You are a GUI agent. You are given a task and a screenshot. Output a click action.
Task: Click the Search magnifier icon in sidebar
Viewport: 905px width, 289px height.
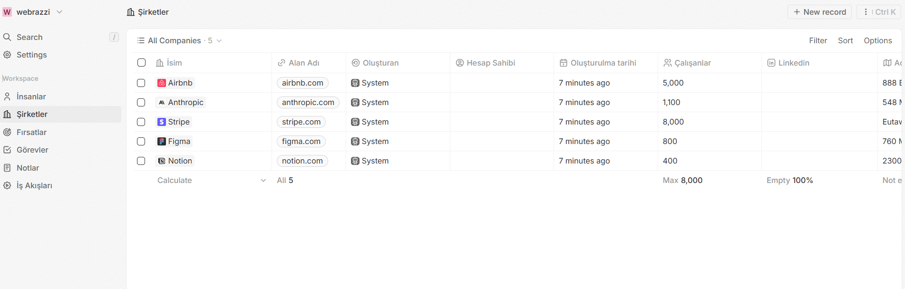pos(7,37)
